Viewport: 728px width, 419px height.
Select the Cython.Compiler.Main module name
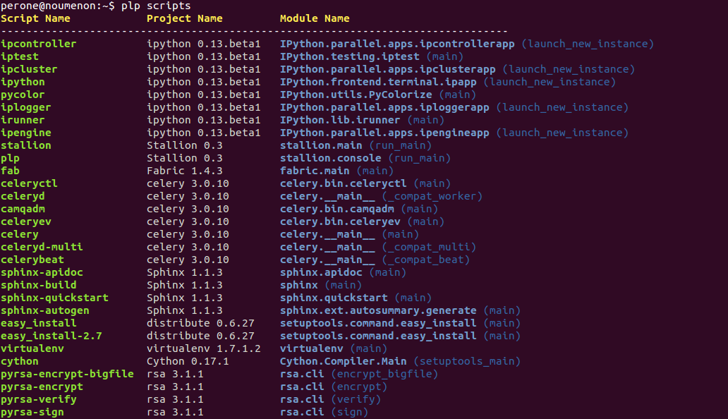click(343, 361)
